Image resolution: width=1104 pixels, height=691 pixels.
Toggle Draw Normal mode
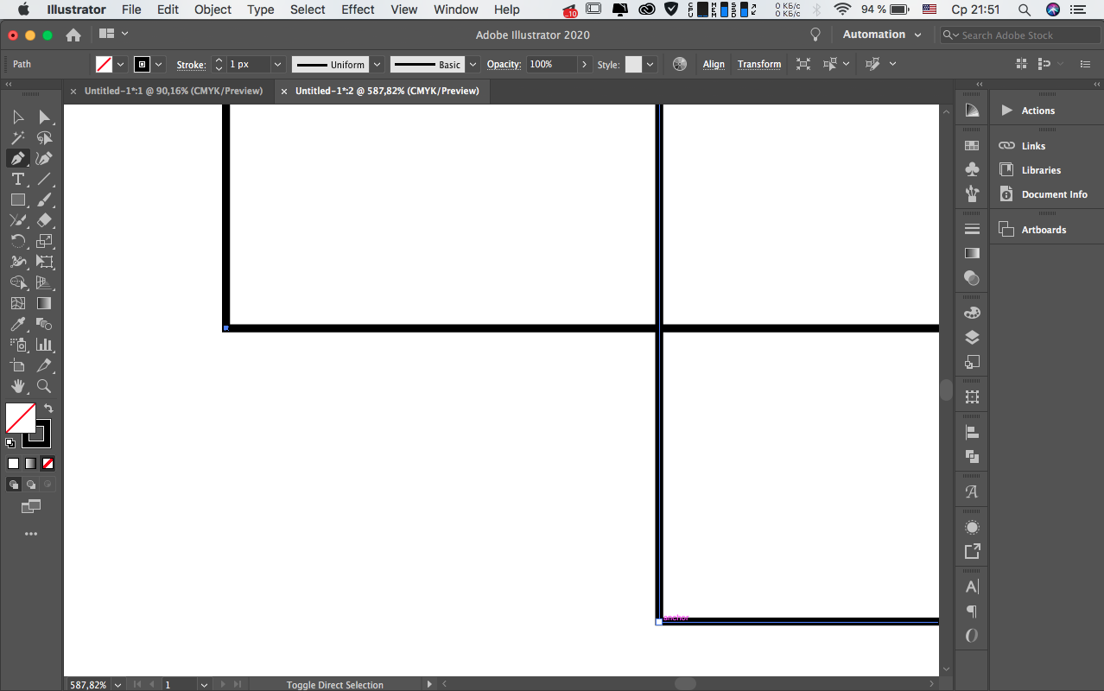tap(14, 485)
